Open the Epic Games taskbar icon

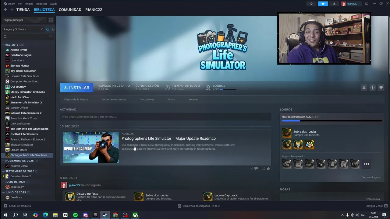point(95,215)
